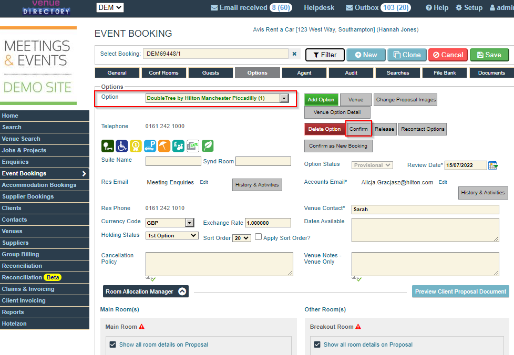Viewport: 514px width, 355px height.
Task: Click the yellow award rosette icon
Action: [x=136, y=146]
